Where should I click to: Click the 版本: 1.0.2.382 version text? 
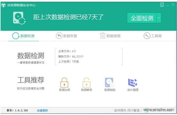pos(17,110)
